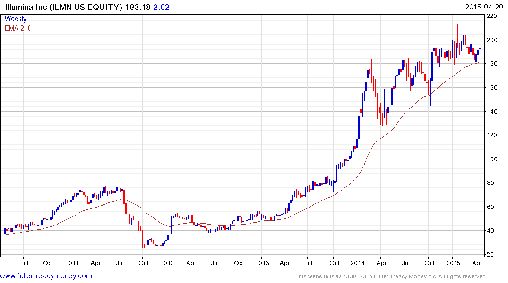
Task: Click the EMA 200 legend label
Action: point(18,28)
